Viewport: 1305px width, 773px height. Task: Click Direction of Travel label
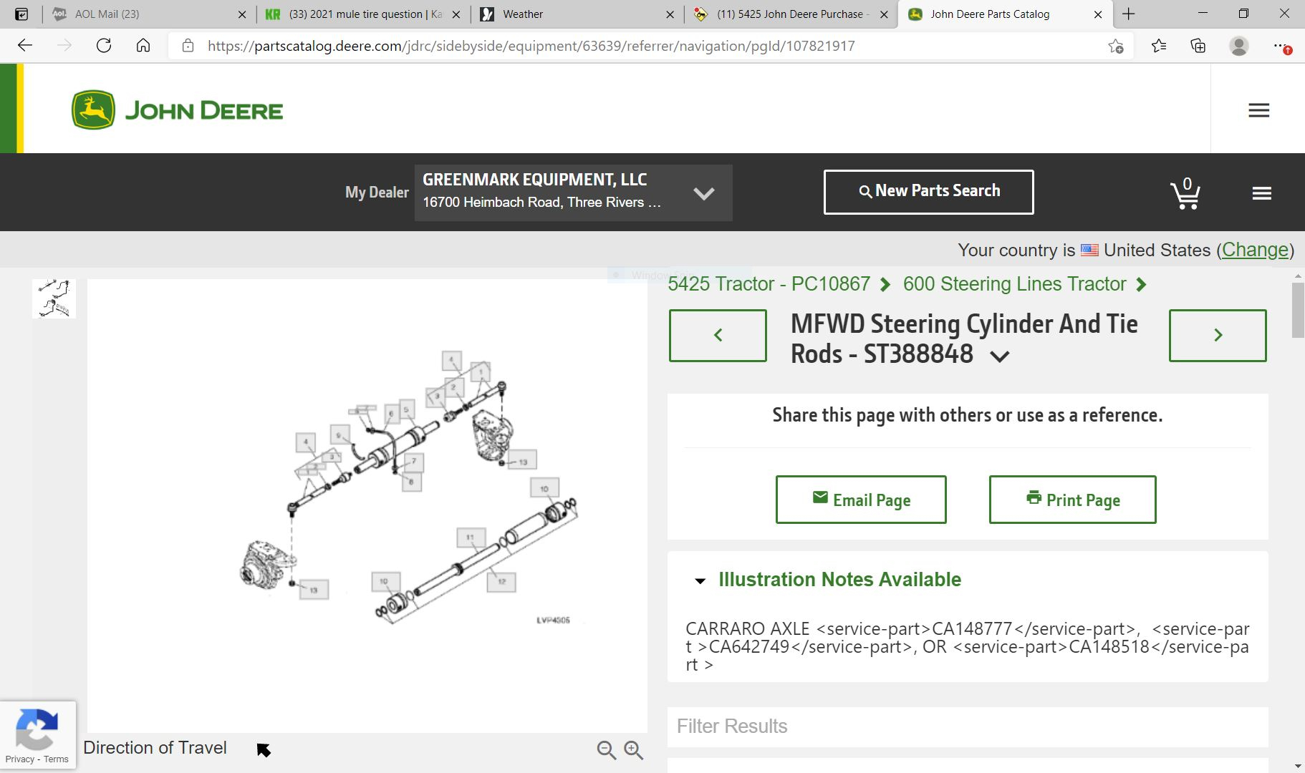[155, 748]
